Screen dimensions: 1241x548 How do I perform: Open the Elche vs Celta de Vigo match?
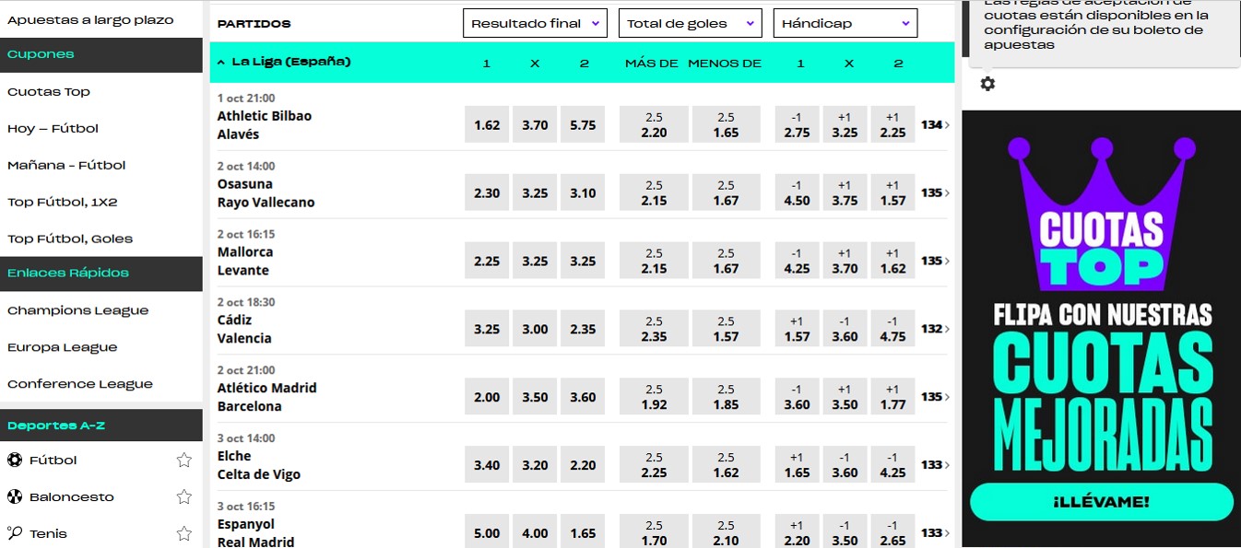tap(259, 465)
